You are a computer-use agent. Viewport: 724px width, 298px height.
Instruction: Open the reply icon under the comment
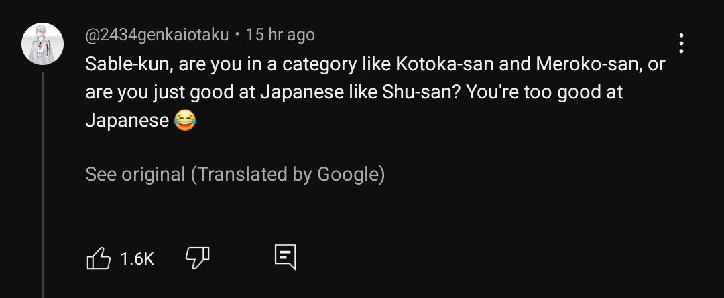tap(285, 256)
